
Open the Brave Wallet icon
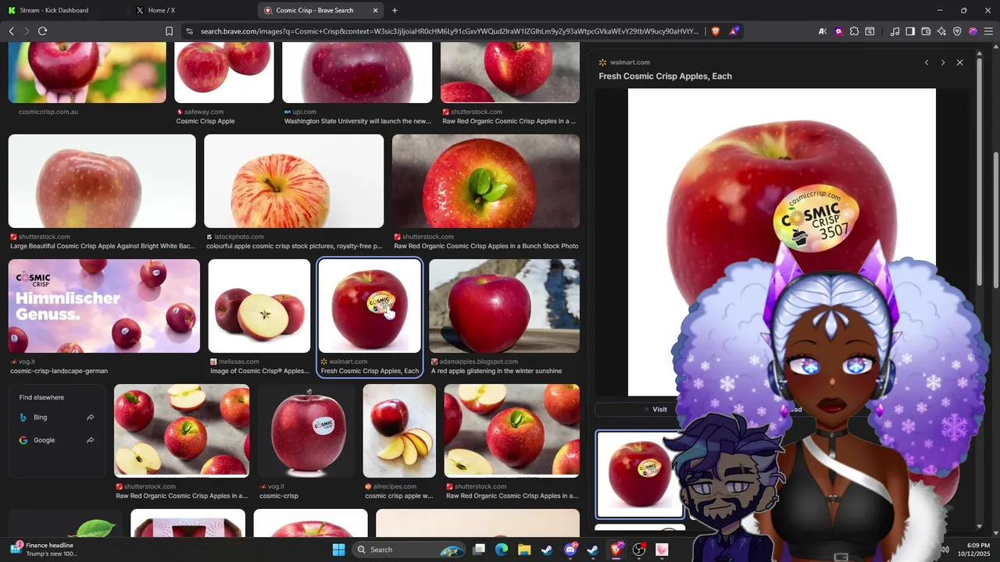926,31
